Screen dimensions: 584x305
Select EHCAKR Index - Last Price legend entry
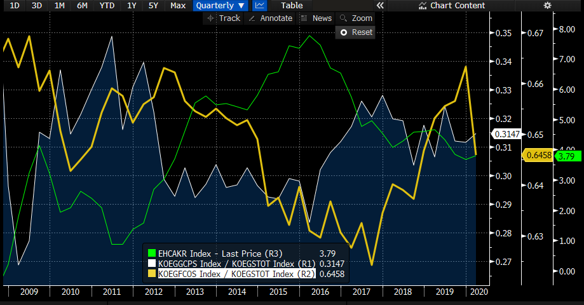(x=220, y=254)
